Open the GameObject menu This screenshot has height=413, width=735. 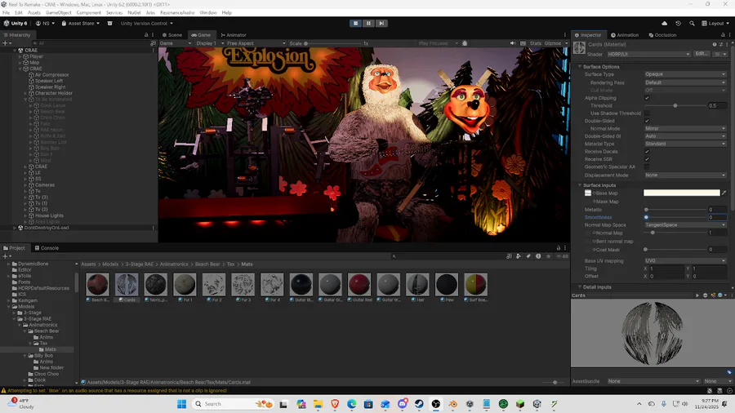tap(59, 12)
